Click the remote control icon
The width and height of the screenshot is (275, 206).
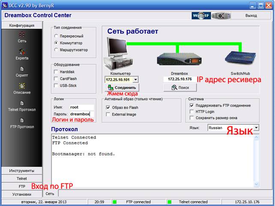click(x=221, y=15)
